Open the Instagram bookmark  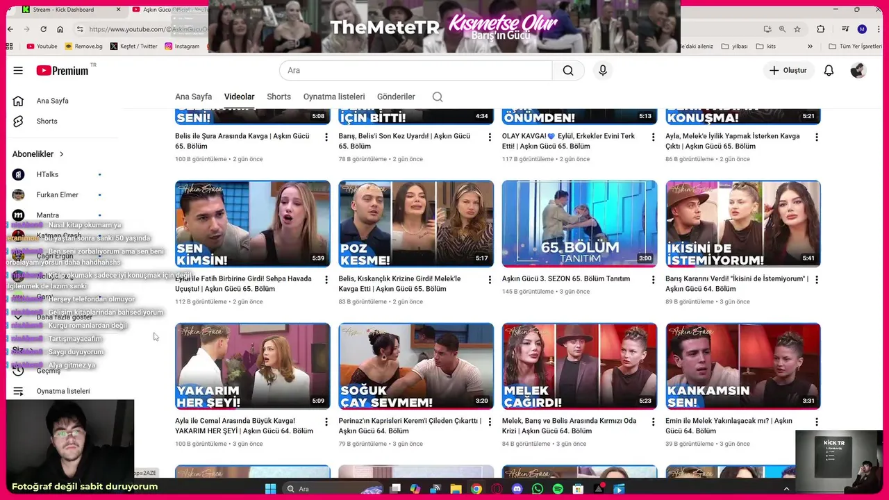(x=182, y=47)
